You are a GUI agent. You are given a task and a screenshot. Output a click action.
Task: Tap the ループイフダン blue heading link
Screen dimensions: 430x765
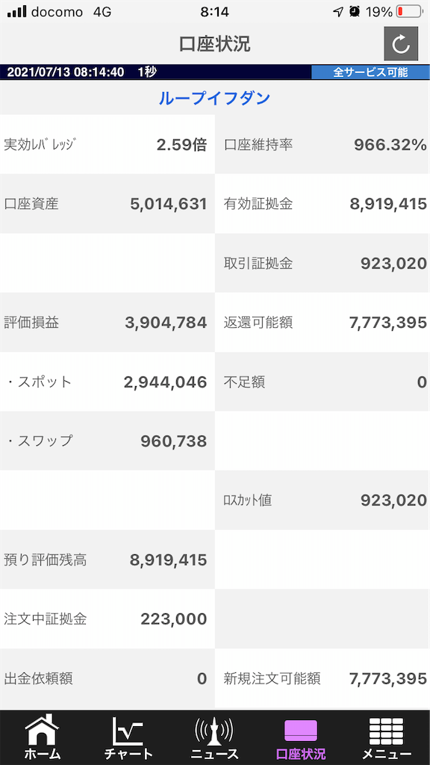pos(214,98)
